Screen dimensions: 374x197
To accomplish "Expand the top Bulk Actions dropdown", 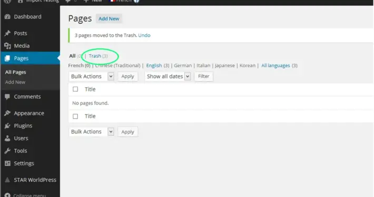I will (91, 76).
